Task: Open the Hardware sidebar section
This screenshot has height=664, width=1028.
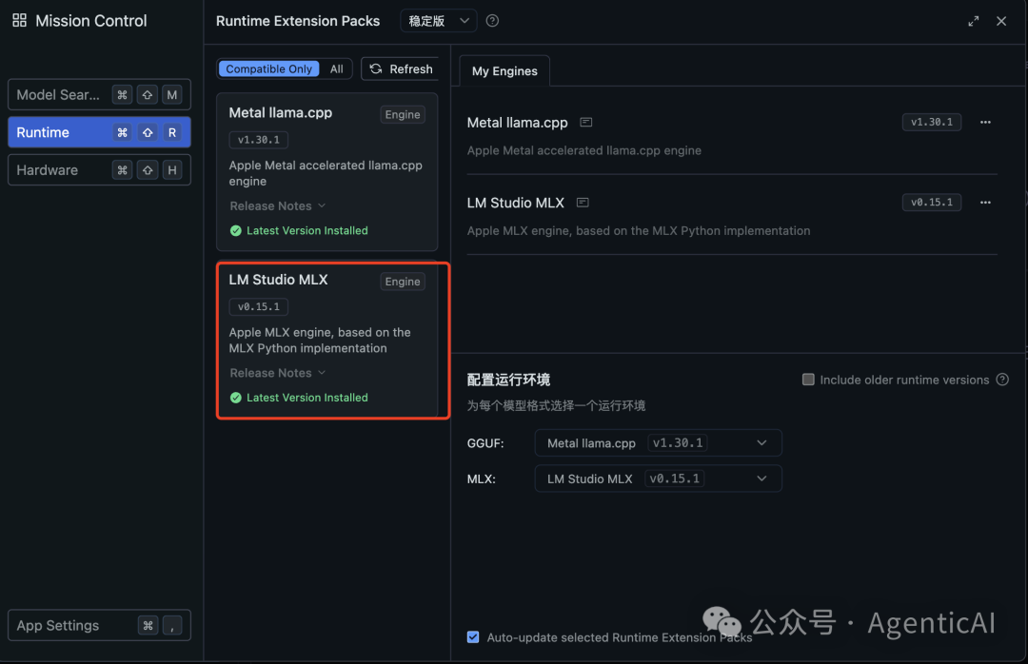Action: click(x=100, y=170)
